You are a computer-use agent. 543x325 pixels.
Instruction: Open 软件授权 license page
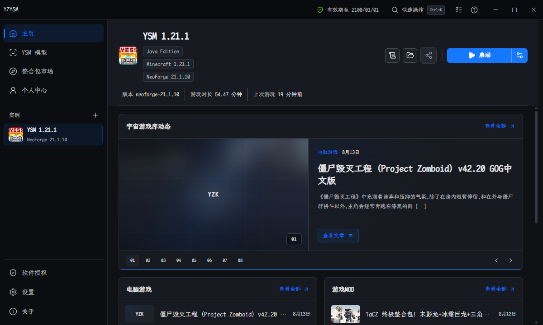pyautogui.click(x=53, y=273)
